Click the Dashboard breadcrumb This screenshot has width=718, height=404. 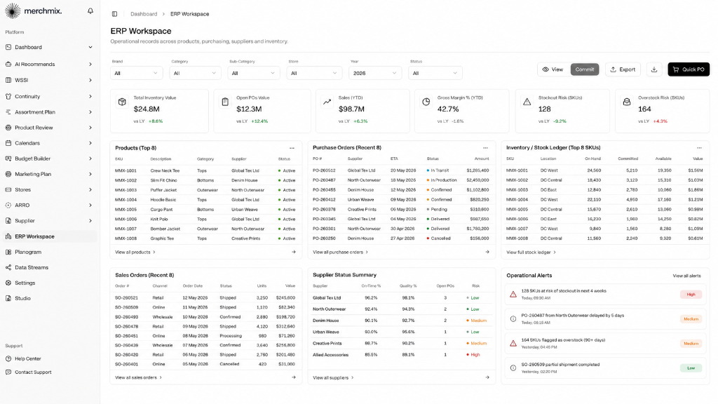coord(144,14)
